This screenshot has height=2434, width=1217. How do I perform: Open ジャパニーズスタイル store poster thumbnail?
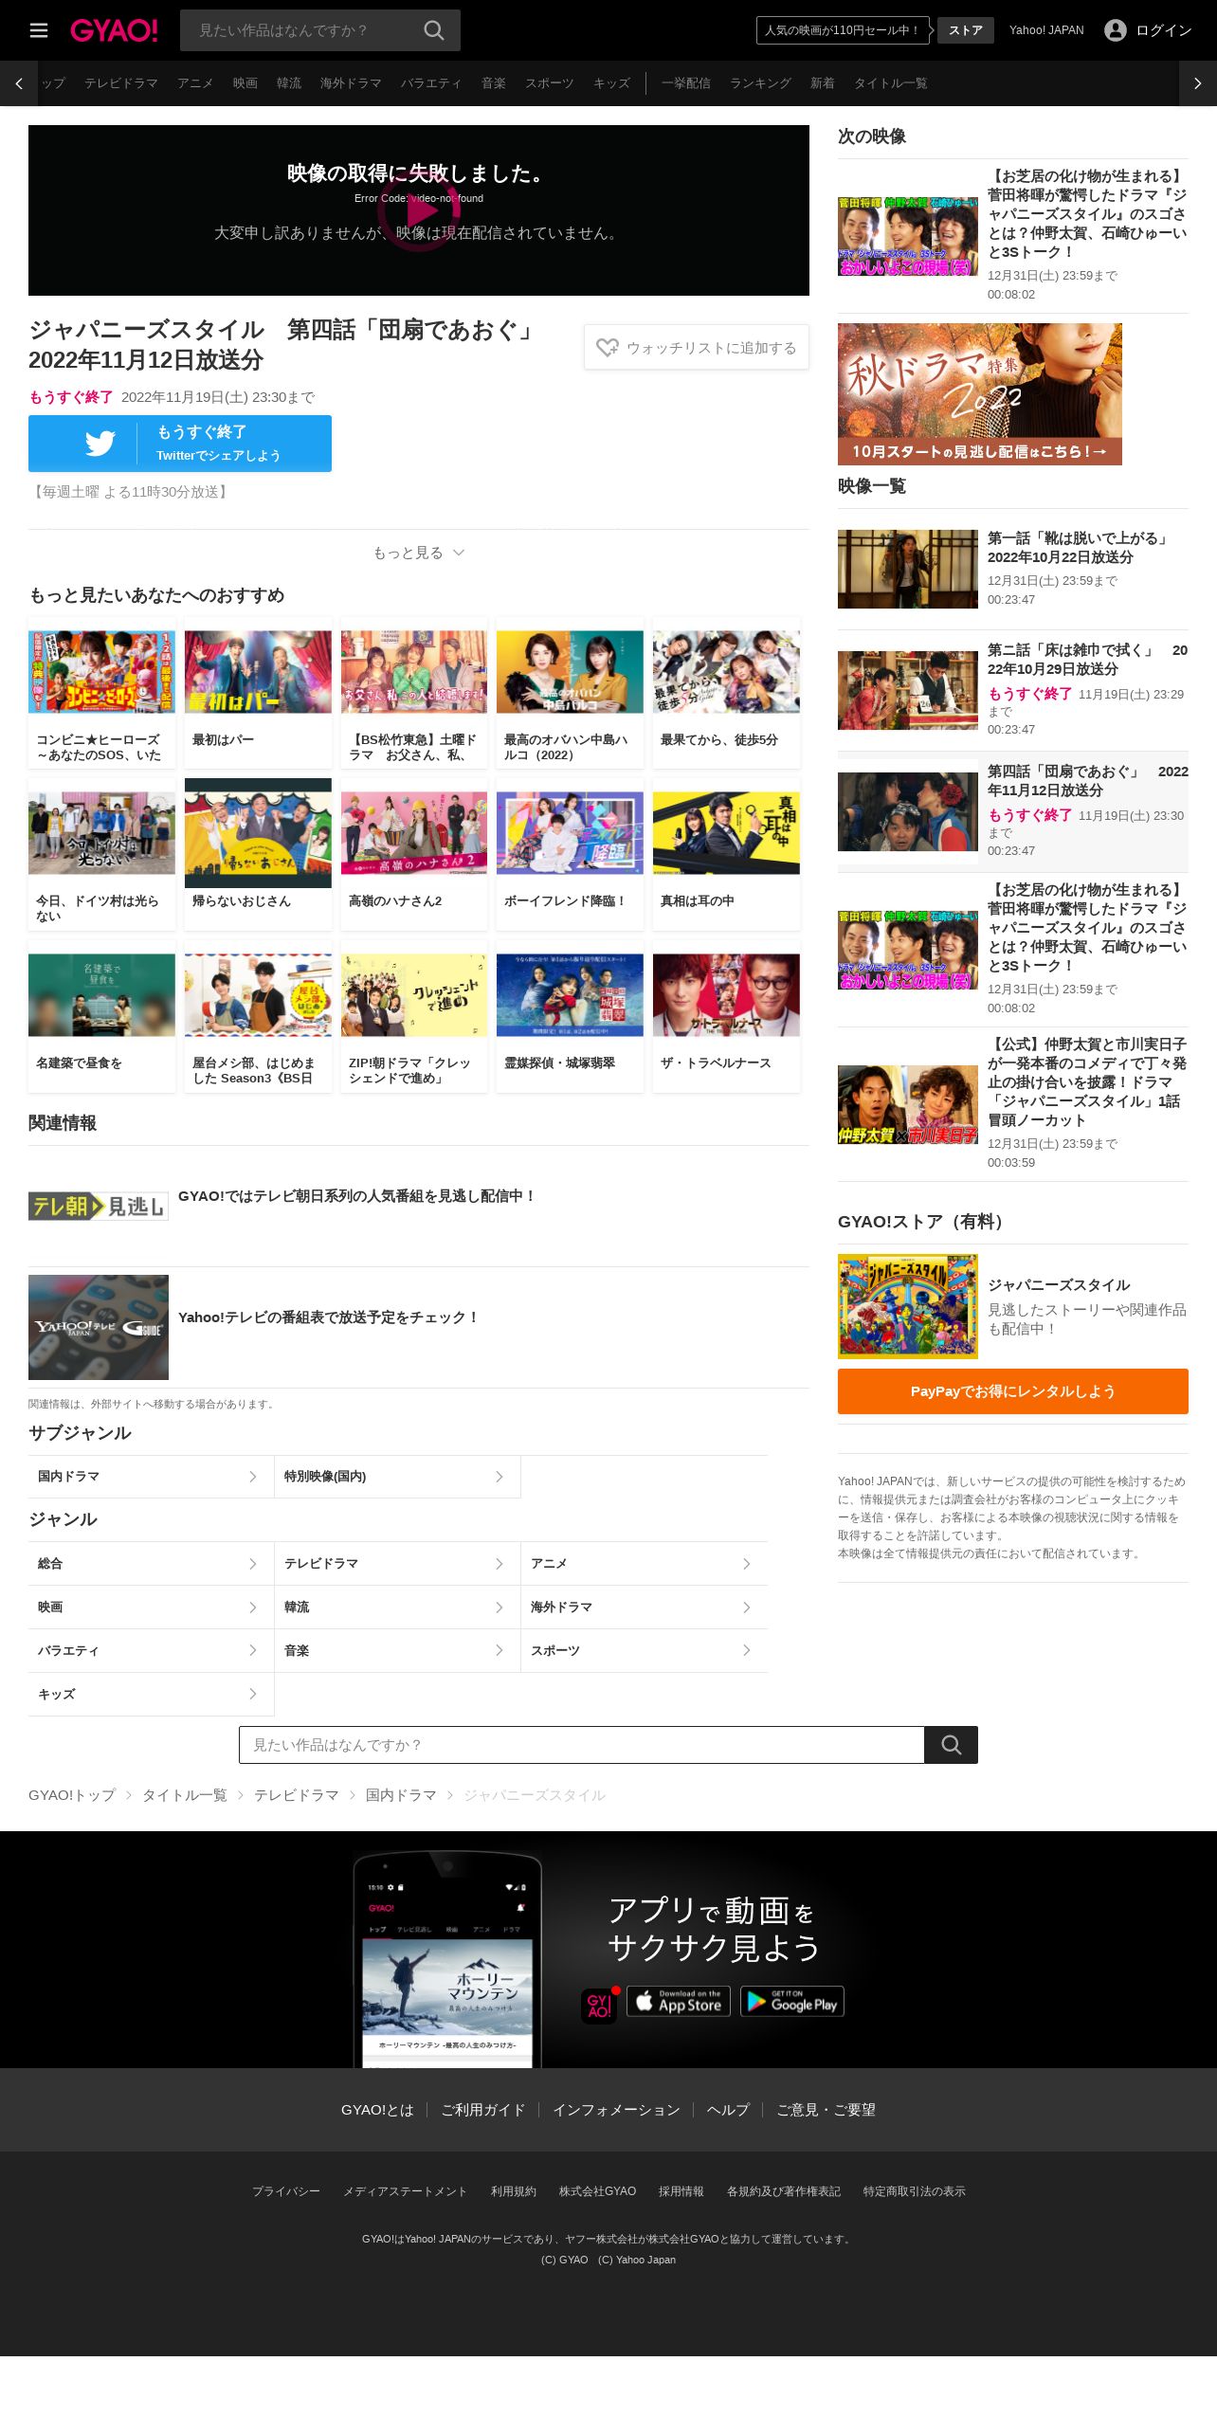[x=908, y=1306]
